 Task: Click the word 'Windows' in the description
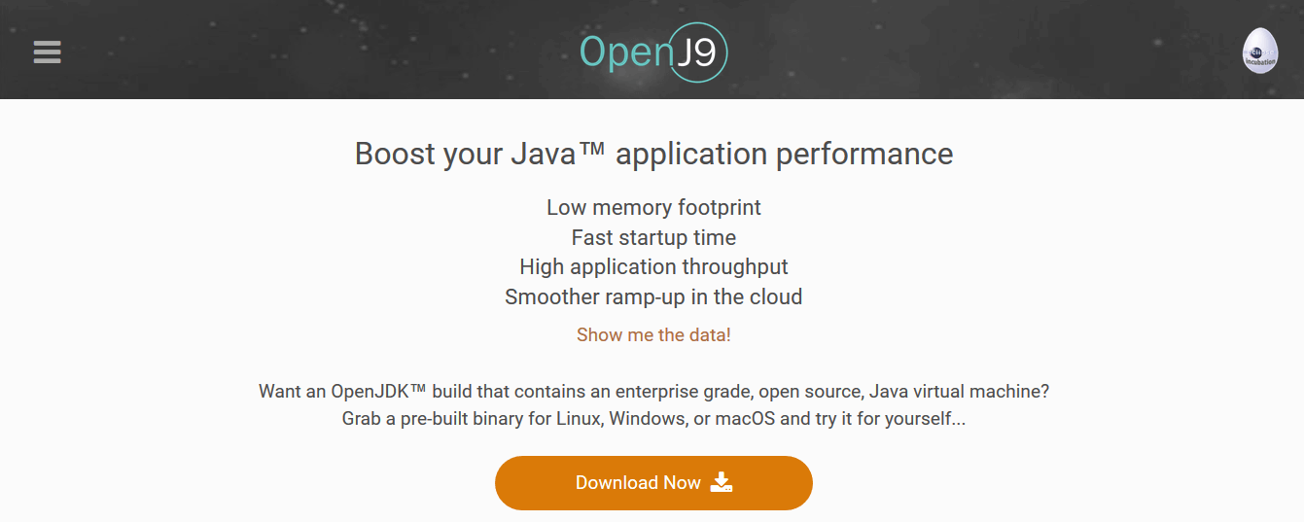(645, 420)
